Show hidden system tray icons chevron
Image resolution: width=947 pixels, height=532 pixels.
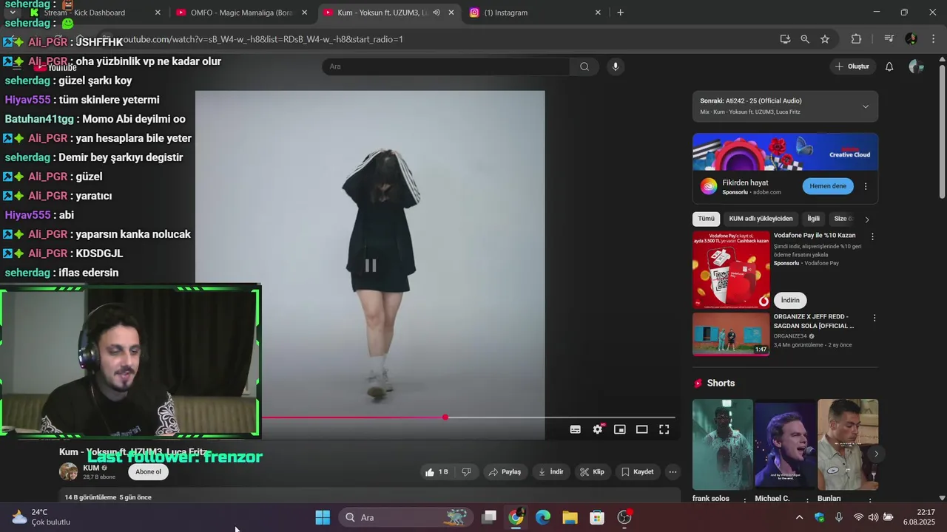click(x=799, y=517)
